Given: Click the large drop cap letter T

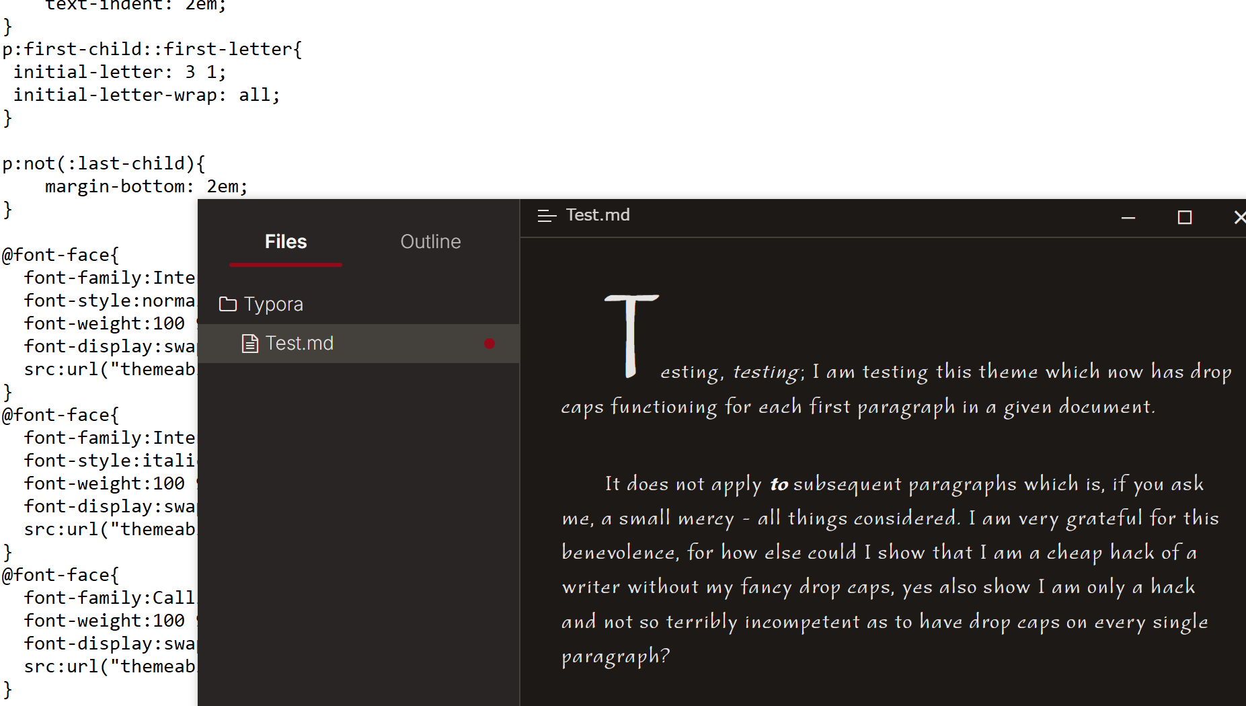Looking at the screenshot, I should (631, 335).
